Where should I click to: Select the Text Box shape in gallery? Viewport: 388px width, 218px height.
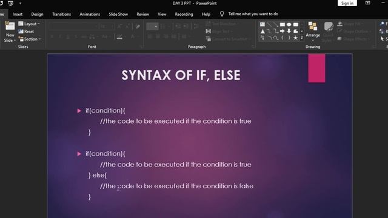(x=263, y=24)
